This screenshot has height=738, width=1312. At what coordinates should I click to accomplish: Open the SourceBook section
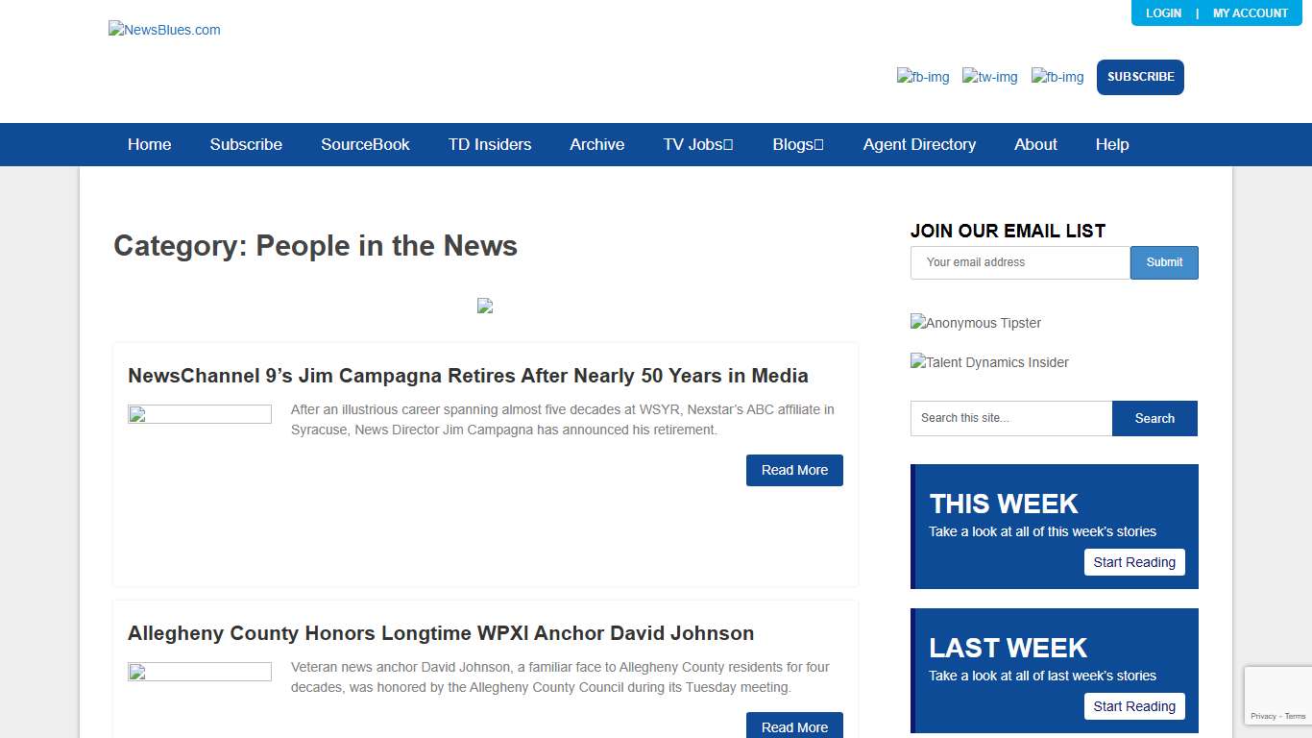tap(365, 144)
